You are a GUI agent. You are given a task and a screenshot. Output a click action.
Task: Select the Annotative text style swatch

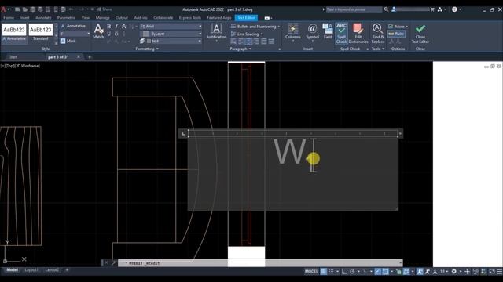tap(14, 33)
